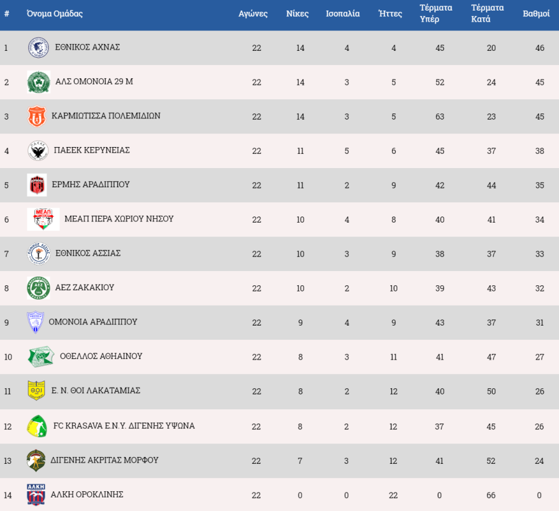Click the ΔΙΓΕΝΗΣ ΑΚΡΙΤΑΣ ΜΟΡΦΟΥ crest
Viewport: 559px width, 511px height.
point(36,461)
